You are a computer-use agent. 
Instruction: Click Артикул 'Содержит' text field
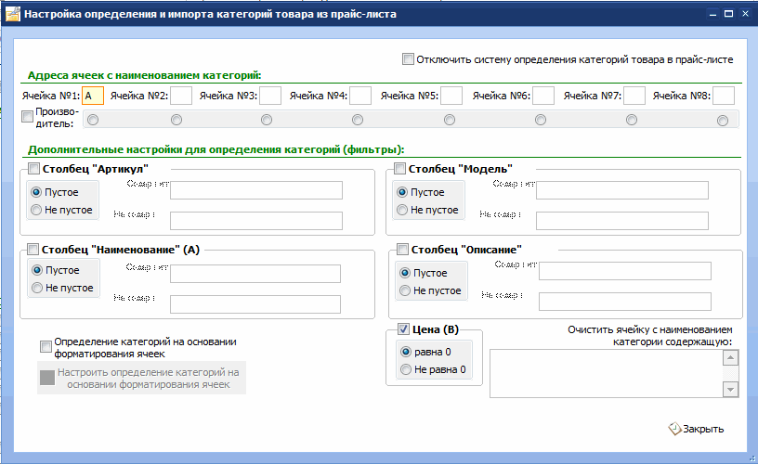point(256,190)
